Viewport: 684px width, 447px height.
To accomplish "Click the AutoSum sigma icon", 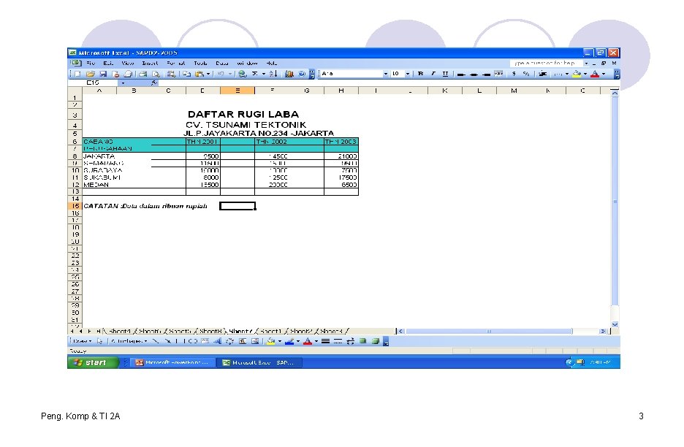I will point(255,74).
